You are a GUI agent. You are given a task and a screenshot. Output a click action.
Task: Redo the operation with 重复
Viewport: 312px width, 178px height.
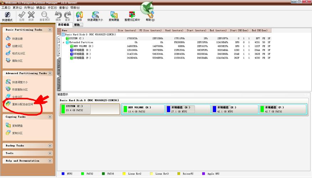[68, 16]
